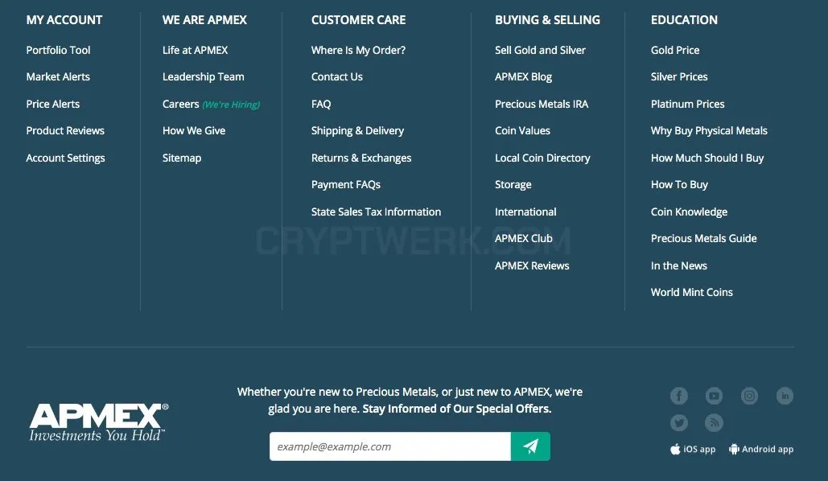Open APMEX LinkedIn icon
Image resolution: width=828 pixels, height=481 pixels.
point(785,396)
